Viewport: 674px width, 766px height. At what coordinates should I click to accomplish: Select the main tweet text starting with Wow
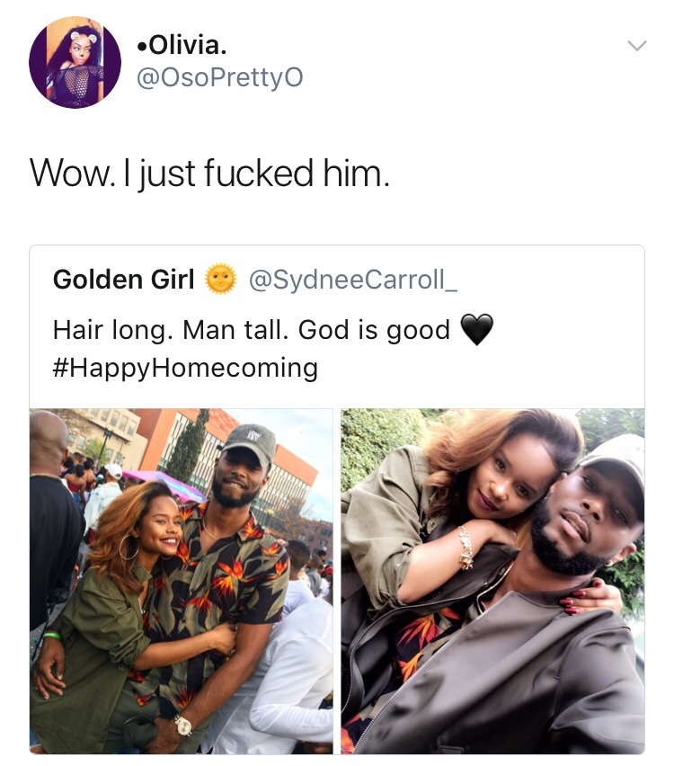click(x=210, y=172)
